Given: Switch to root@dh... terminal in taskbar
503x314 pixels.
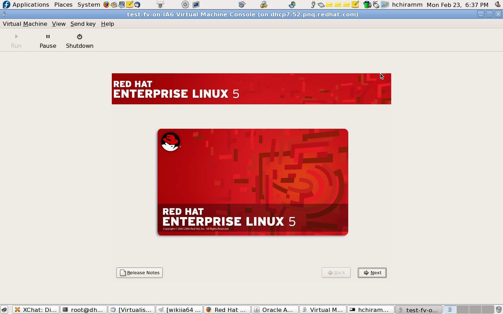Looking at the screenshot, I should [83, 310].
